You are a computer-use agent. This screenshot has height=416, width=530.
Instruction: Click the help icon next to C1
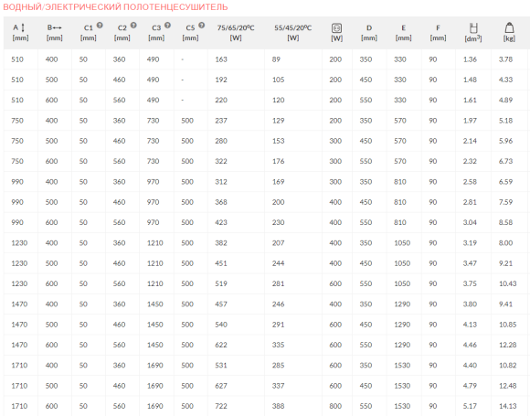tap(100, 26)
